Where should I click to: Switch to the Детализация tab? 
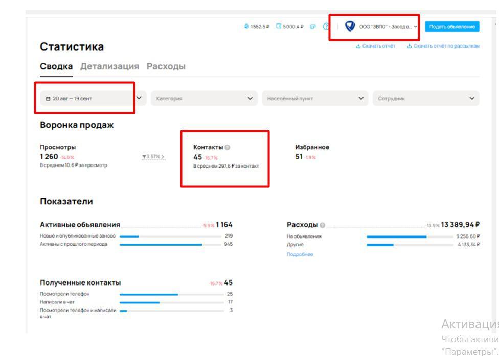click(x=109, y=66)
